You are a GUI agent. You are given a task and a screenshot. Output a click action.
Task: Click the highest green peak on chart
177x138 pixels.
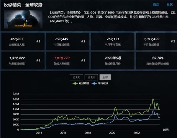pos(153,99)
